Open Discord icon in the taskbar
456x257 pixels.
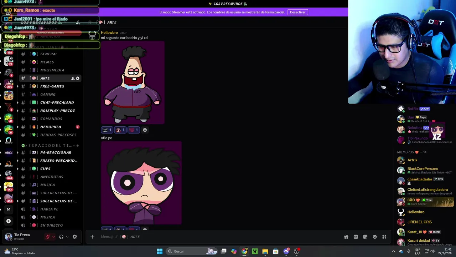[x=286, y=251]
